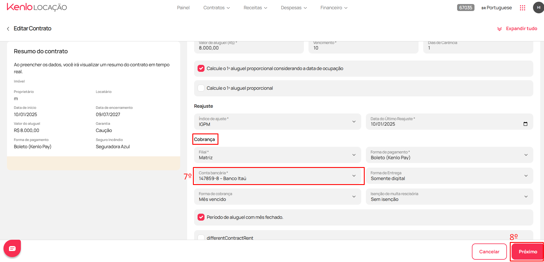Open the Conta bancária dropdown
The height and width of the screenshot is (262, 544).
coord(278,176)
